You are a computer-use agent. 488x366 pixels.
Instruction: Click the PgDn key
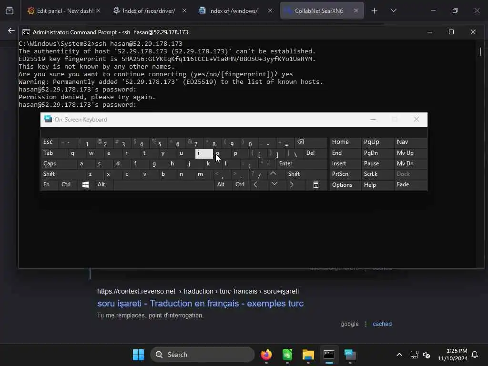pyautogui.click(x=376, y=153)
